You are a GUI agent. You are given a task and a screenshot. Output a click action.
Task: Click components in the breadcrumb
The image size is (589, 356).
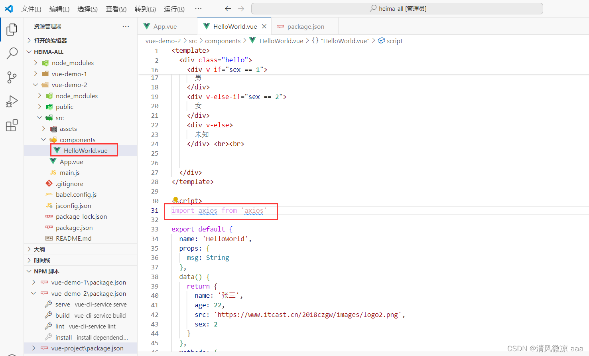coord(223,41)
